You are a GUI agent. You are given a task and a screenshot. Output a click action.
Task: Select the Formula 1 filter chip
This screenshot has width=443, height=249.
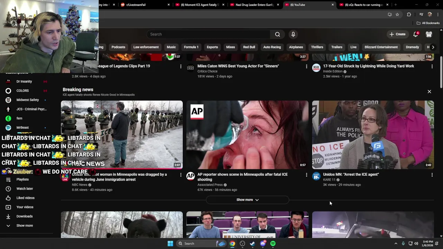[x=191, y=47]
